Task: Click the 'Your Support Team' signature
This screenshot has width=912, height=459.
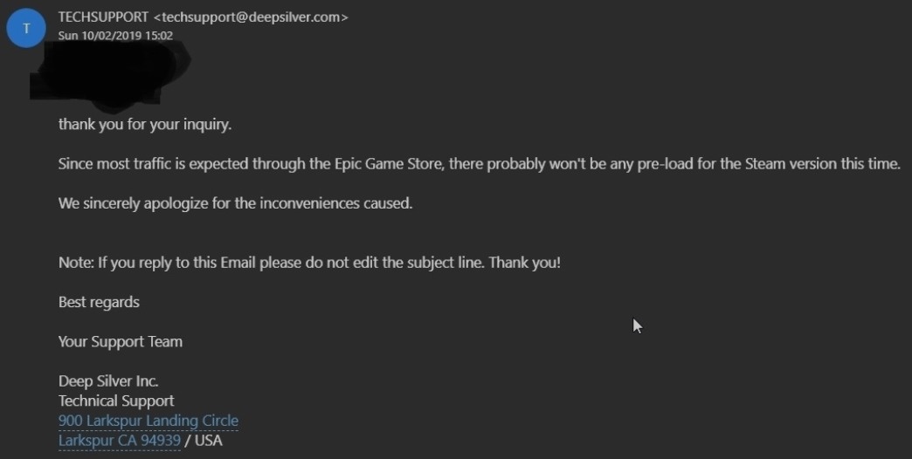Action: coord(121,341)
